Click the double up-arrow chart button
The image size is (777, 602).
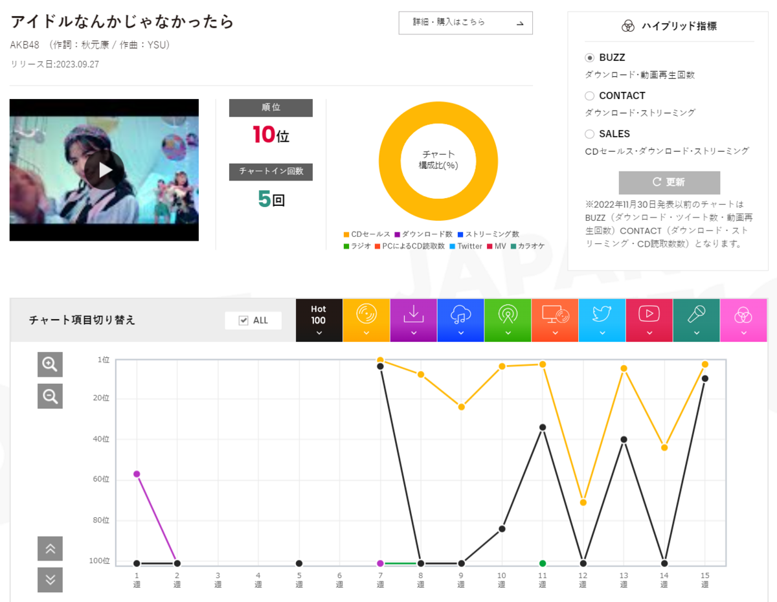(50, 549)
